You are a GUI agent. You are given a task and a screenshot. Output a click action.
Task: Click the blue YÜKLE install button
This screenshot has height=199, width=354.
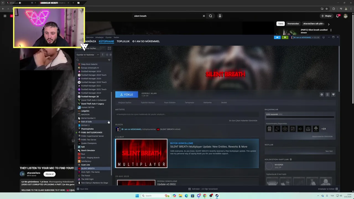[127, 95]
